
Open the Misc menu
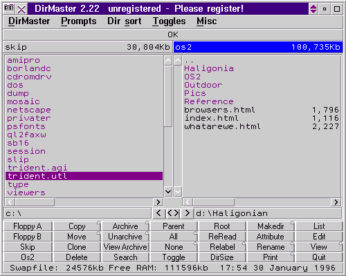207,21
